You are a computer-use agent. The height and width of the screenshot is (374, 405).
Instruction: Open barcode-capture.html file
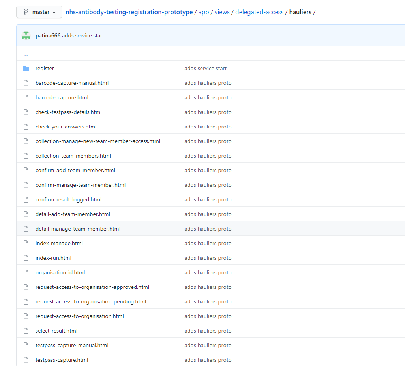62,97
